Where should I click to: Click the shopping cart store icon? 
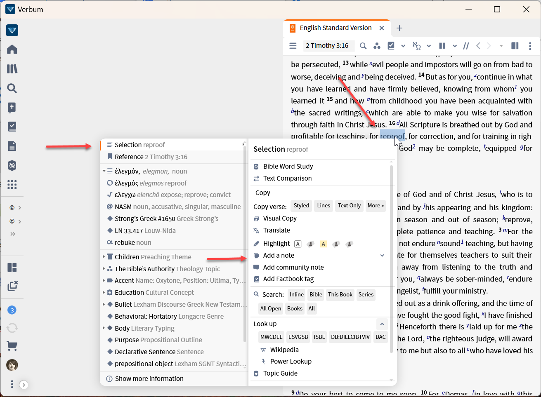coord(12,346)
